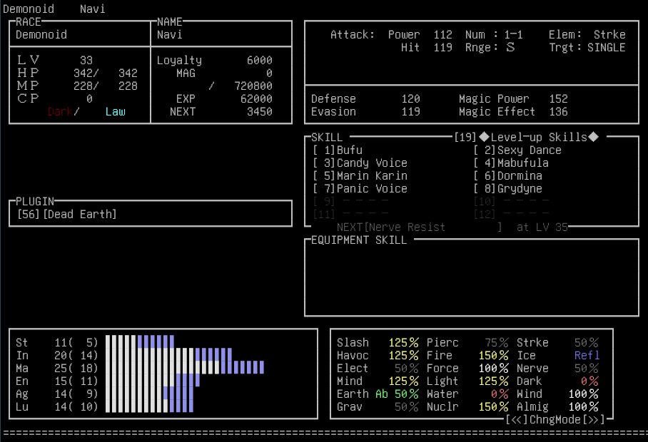Screen dimensions: 648x442
Task: Click the Loyalty value 6000
Action: [260, 61]
